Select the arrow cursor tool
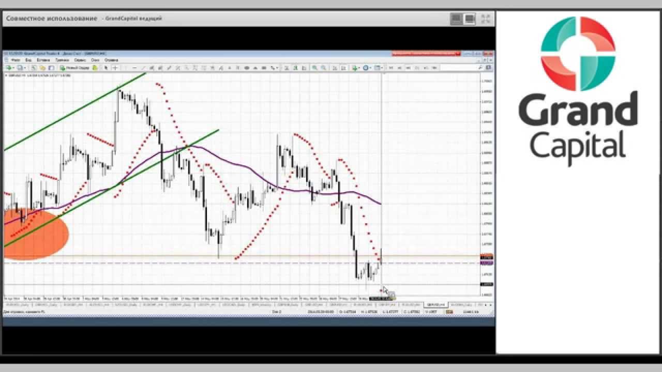Viewport: 662px width, 372px height. 106,68
